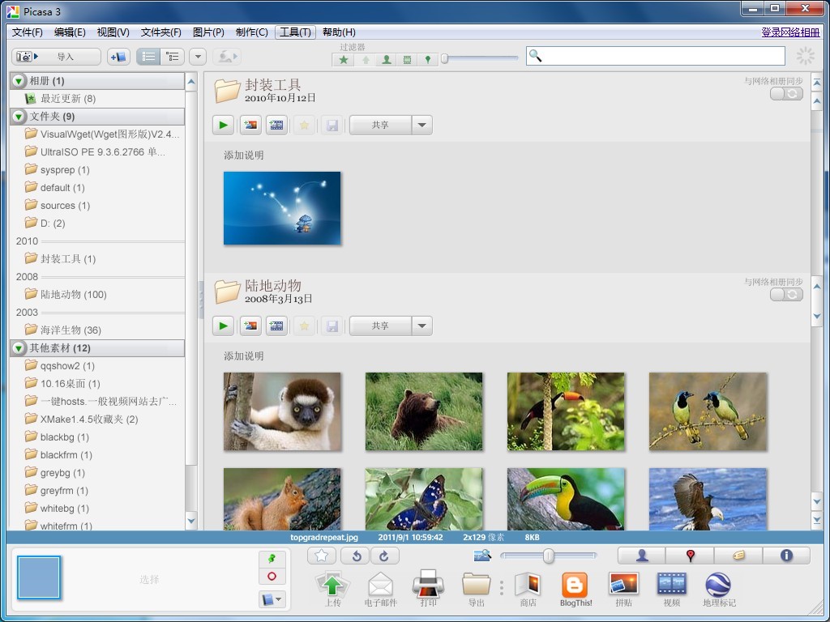This screenshot has width=830, height=622.
Task: Click the 电子邮件 envelope icon
Action: point(380,585)
